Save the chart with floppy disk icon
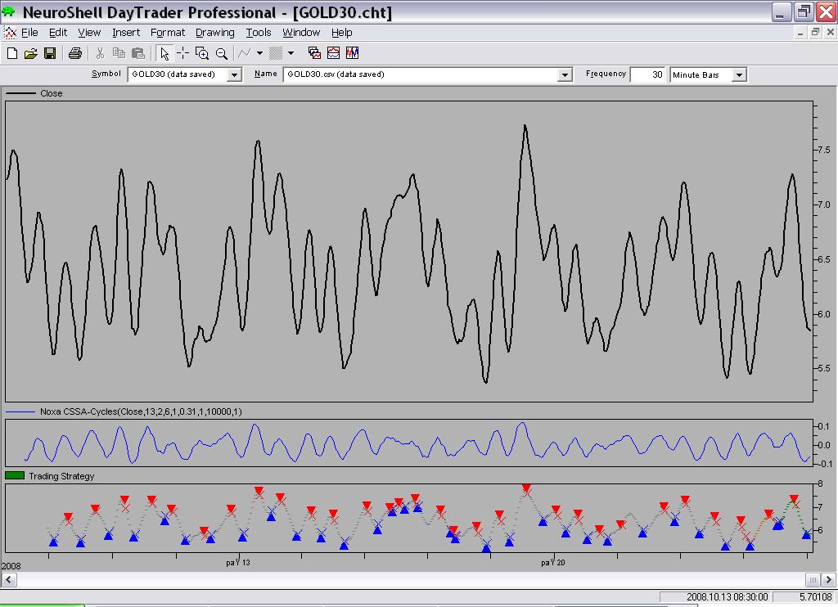This screenshot has height=607, width=838. (x=50, y=53)
